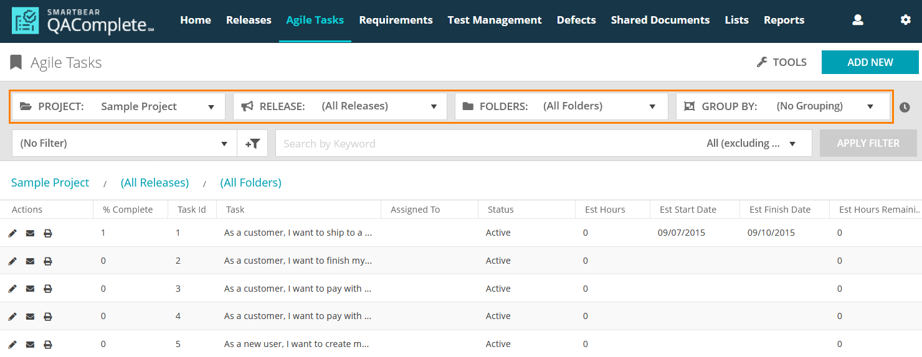This screenshot has height=357, width=922.
Task: Open the TOOLS menu
Action: 781,62
